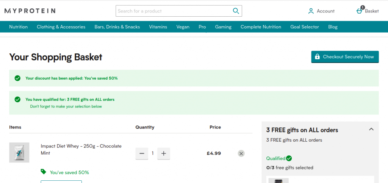Click the green discount applied checkmark icon
The width and height of the screenshot is (388, 183).
point(17,78)
